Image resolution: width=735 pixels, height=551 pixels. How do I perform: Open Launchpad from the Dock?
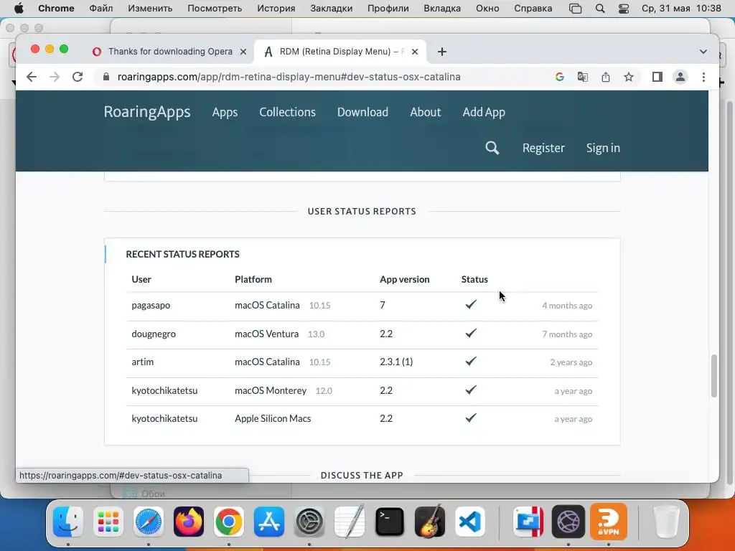(x=108, y=522)
